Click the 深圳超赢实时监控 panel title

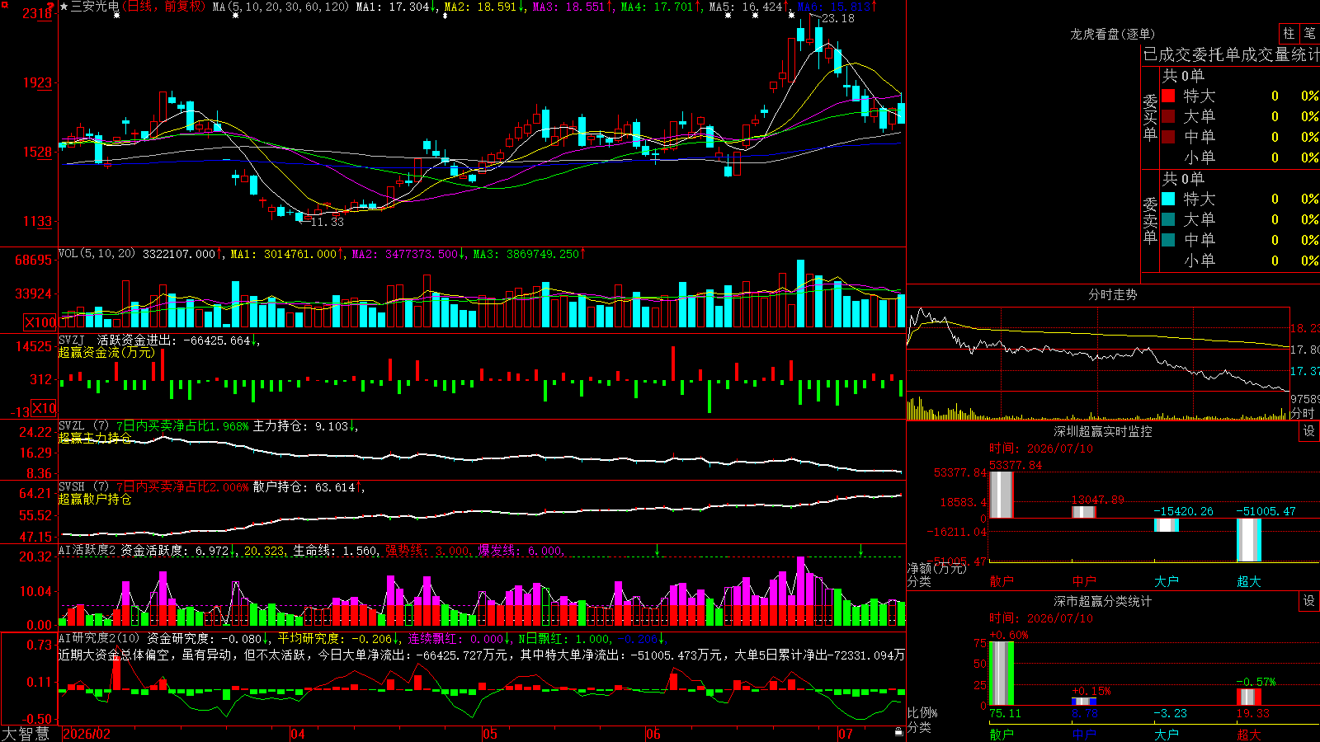pos(1103,431)
